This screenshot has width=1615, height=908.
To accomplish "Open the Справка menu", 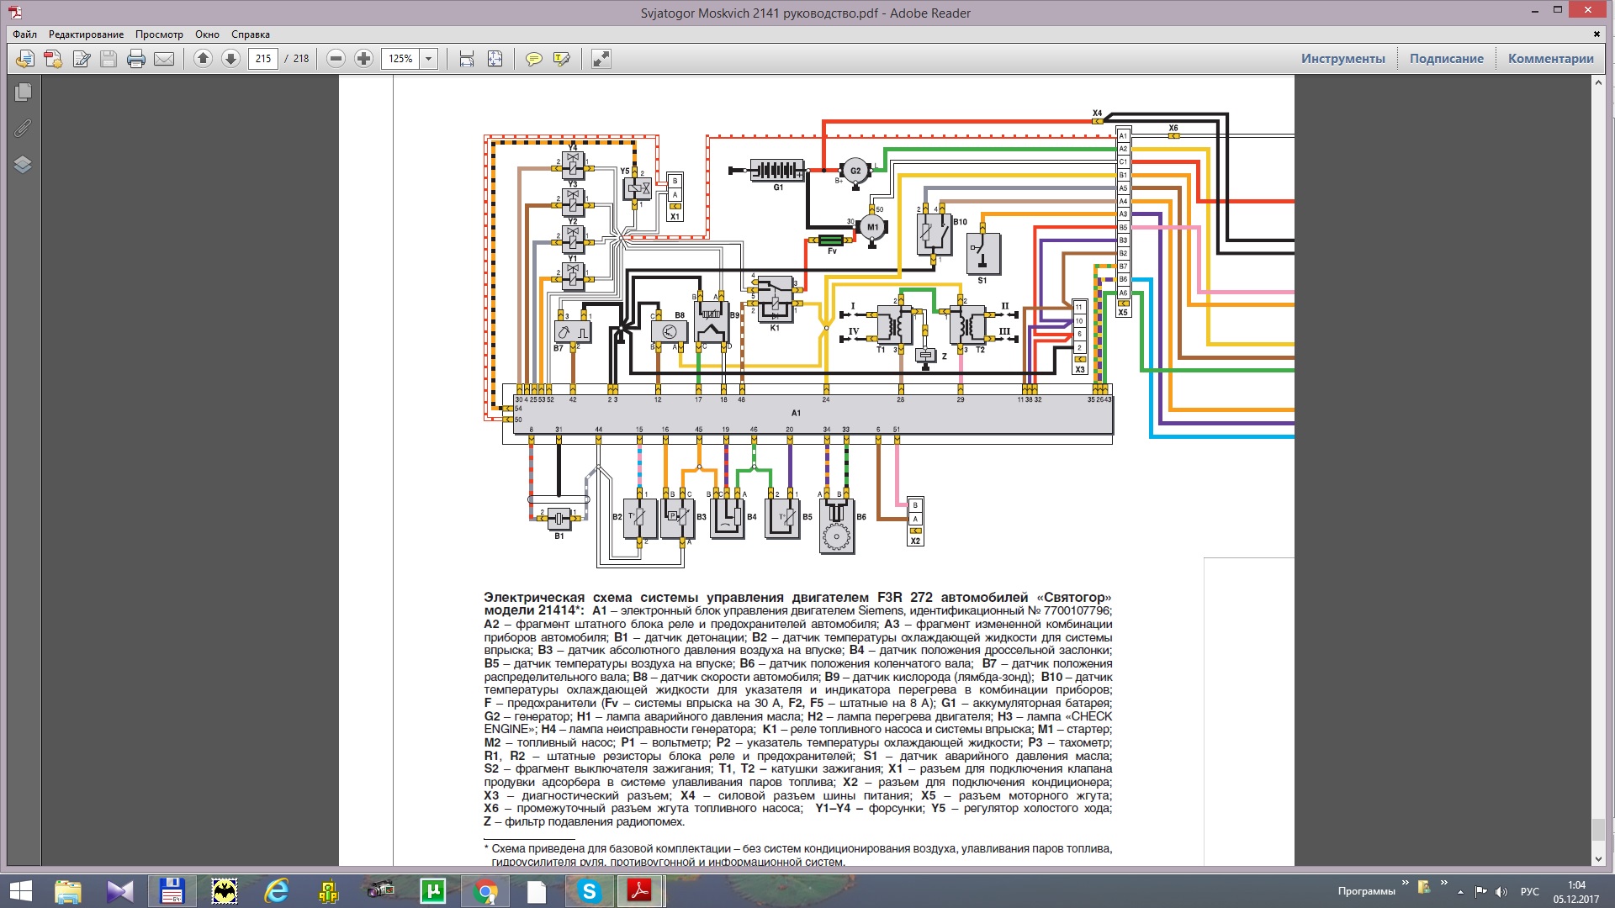I will pos(250,34).
